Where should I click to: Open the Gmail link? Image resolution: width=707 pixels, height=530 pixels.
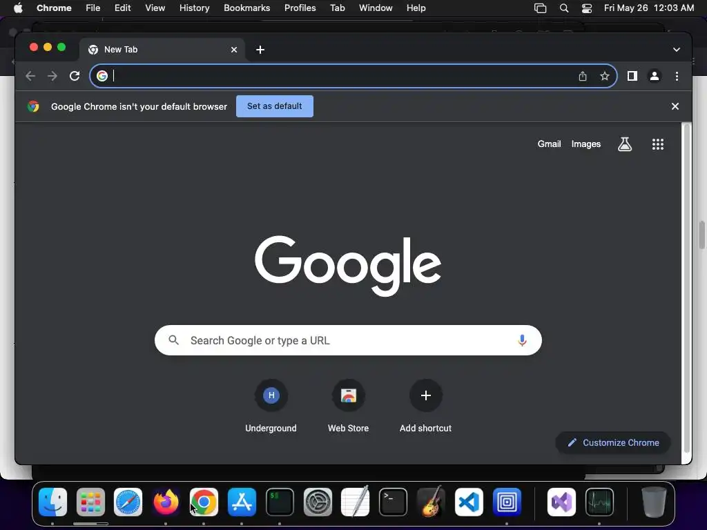point(549,144)
